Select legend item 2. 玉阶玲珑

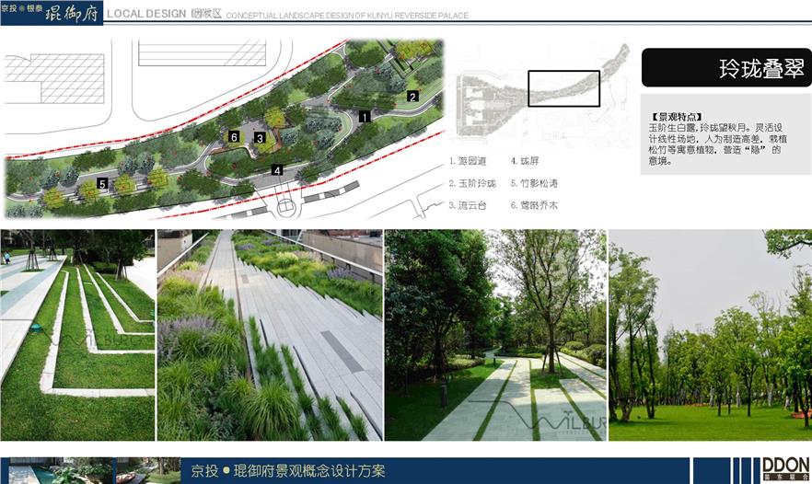(x=473, y=184)
